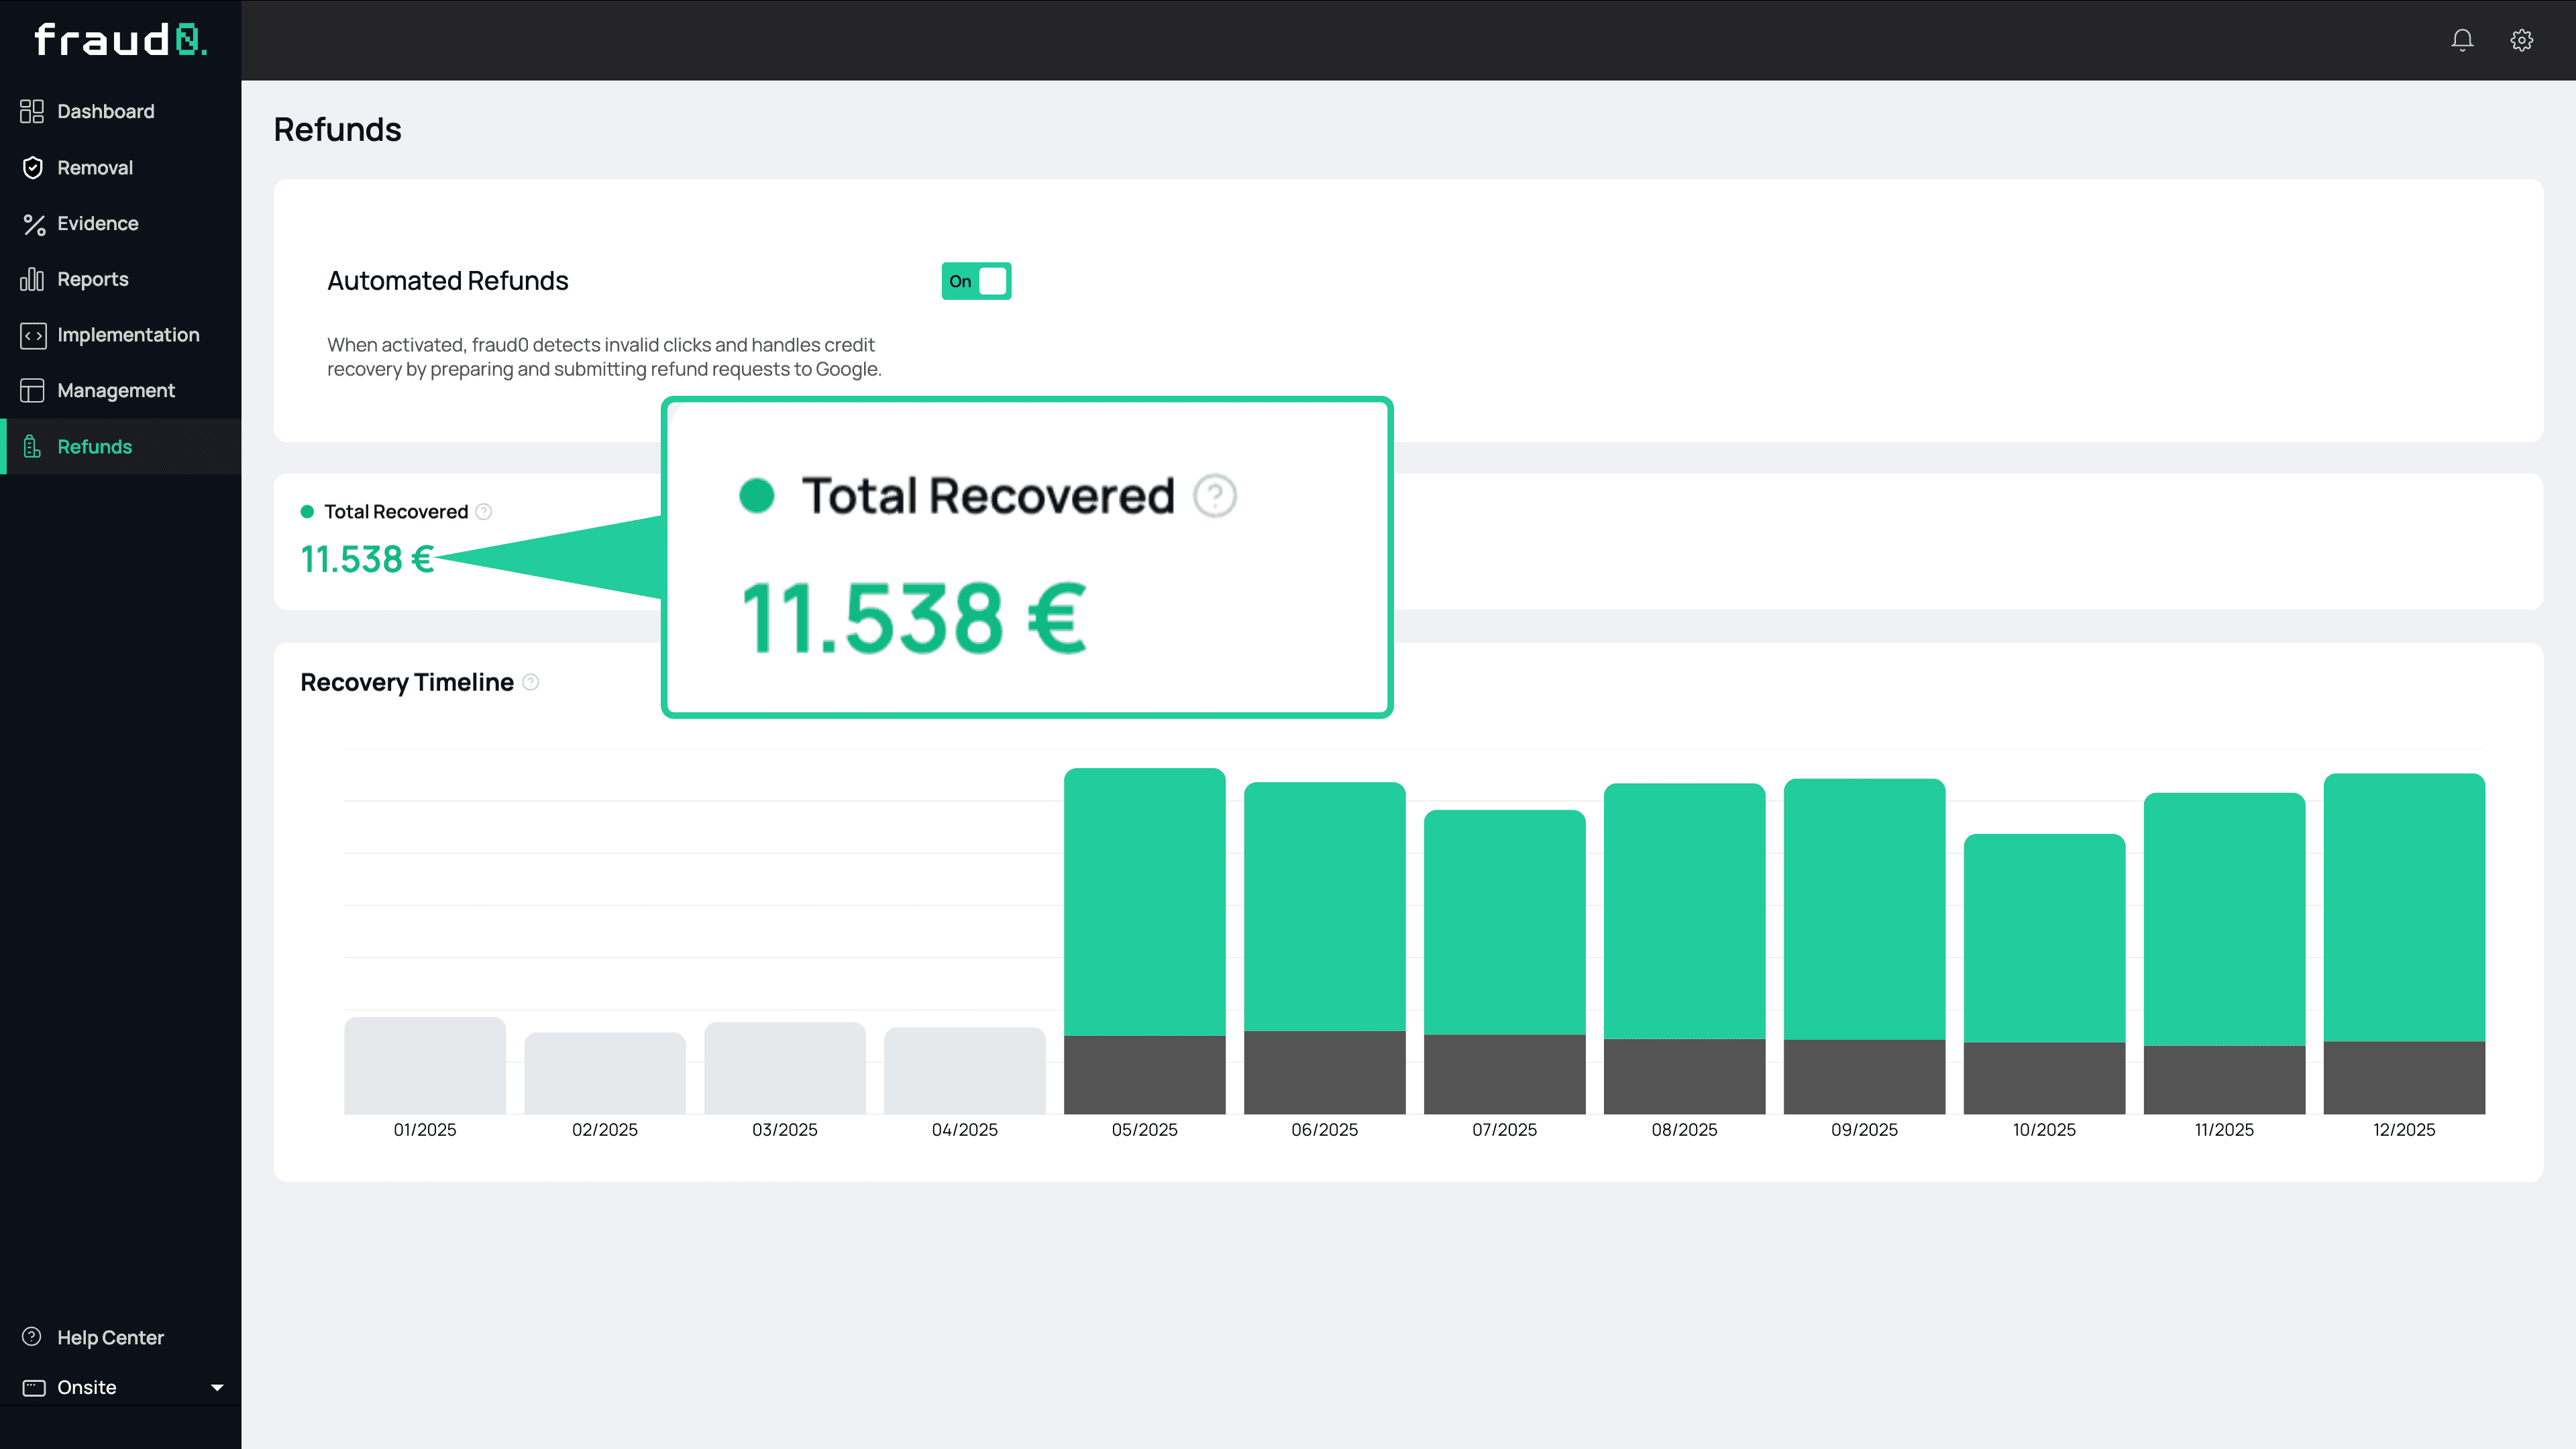The width and height of the screenshot is (2576, 1449).
Task: Open the settings gear
Action: point(2521,40)
